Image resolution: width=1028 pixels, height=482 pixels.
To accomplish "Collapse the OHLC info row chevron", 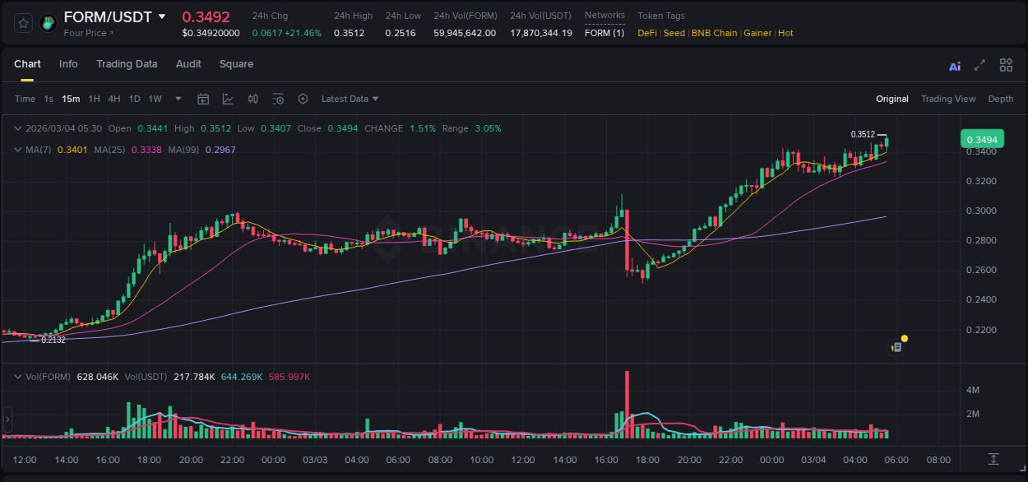I will [18, 128].
